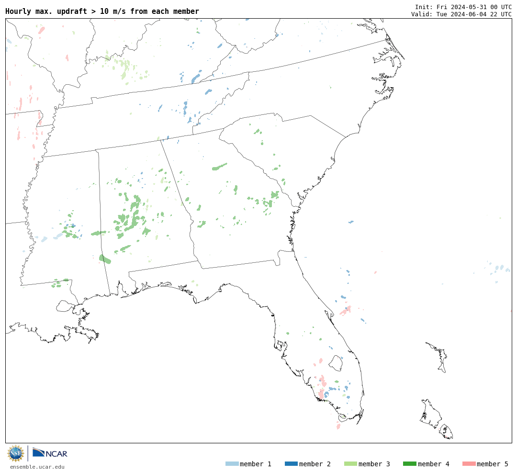The image size is (517, 473).
Task: Click the member 4 dark green swatch
Action: coord(409,464)
